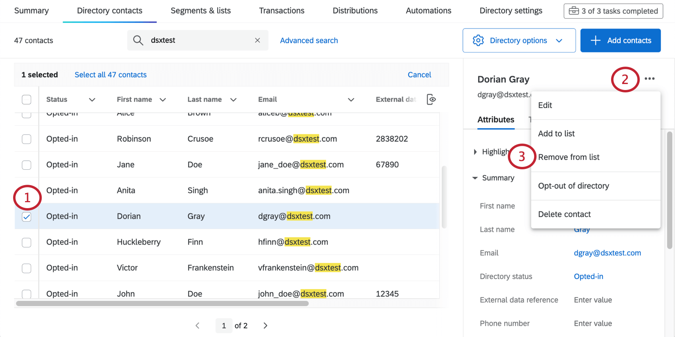This screenshot has height=337, width=675.
Task: Collapse the Summary section
Action: tap(475, 178)
